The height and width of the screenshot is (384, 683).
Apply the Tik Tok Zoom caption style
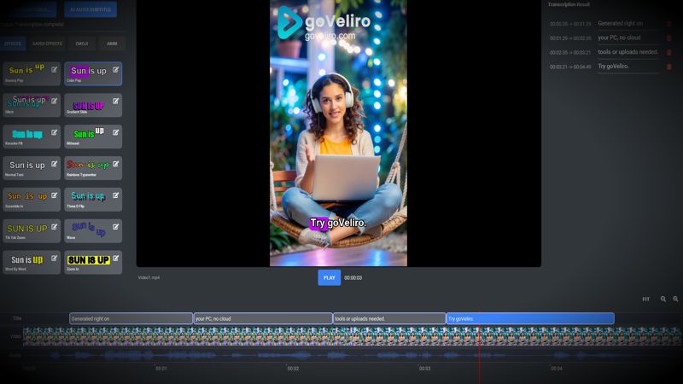[x=32, y=230]
